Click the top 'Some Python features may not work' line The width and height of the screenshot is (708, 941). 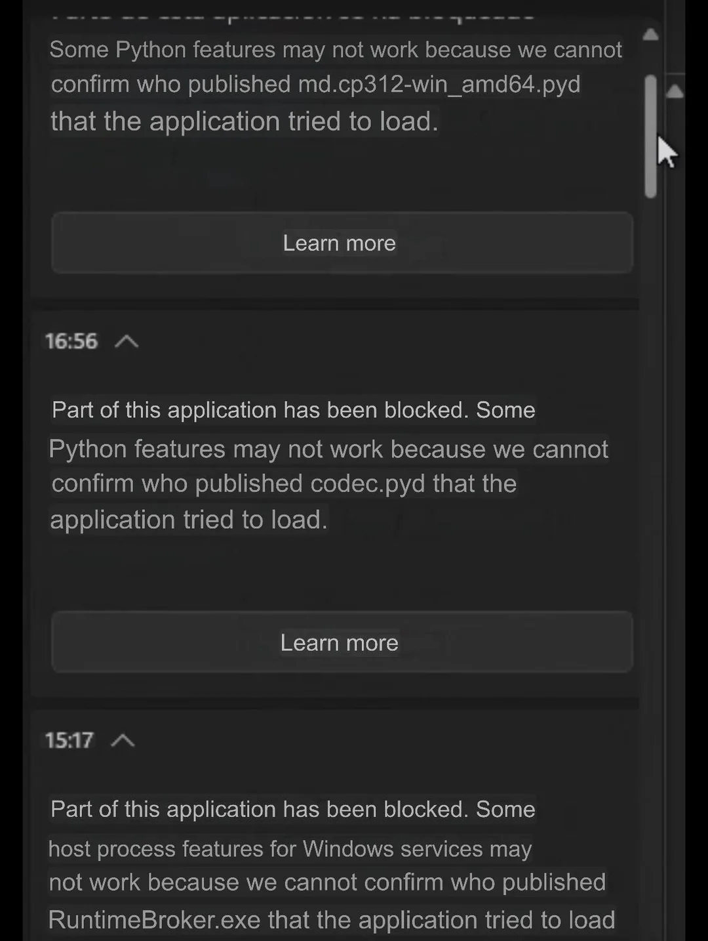(x=336, y=50)
